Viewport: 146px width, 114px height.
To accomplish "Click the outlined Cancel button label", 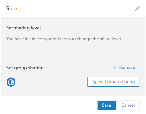I will tap(128, 105).
